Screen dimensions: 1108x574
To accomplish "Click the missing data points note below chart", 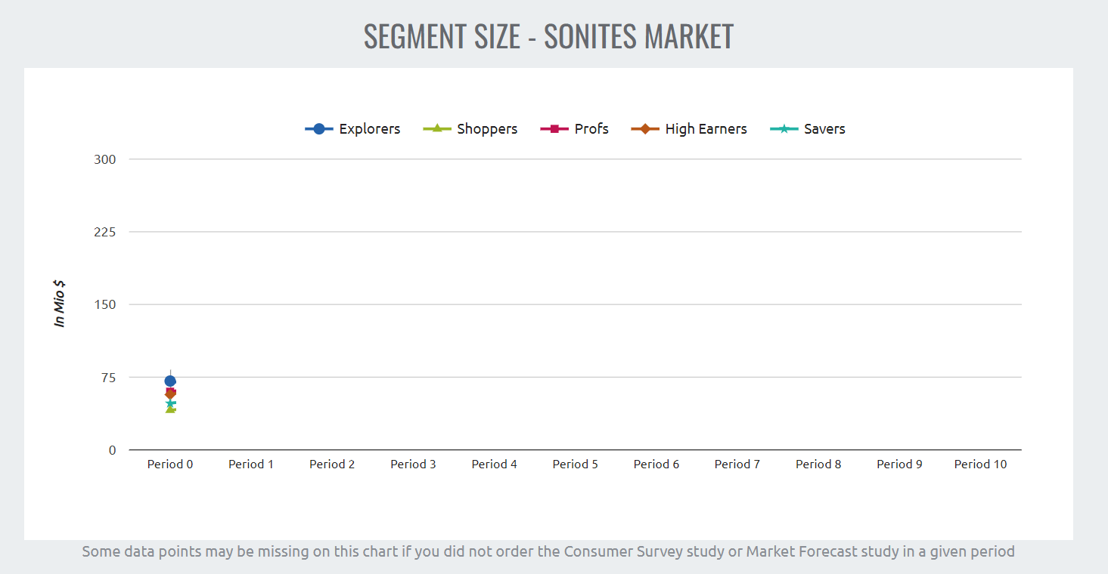I will click(x=548, y=551).
